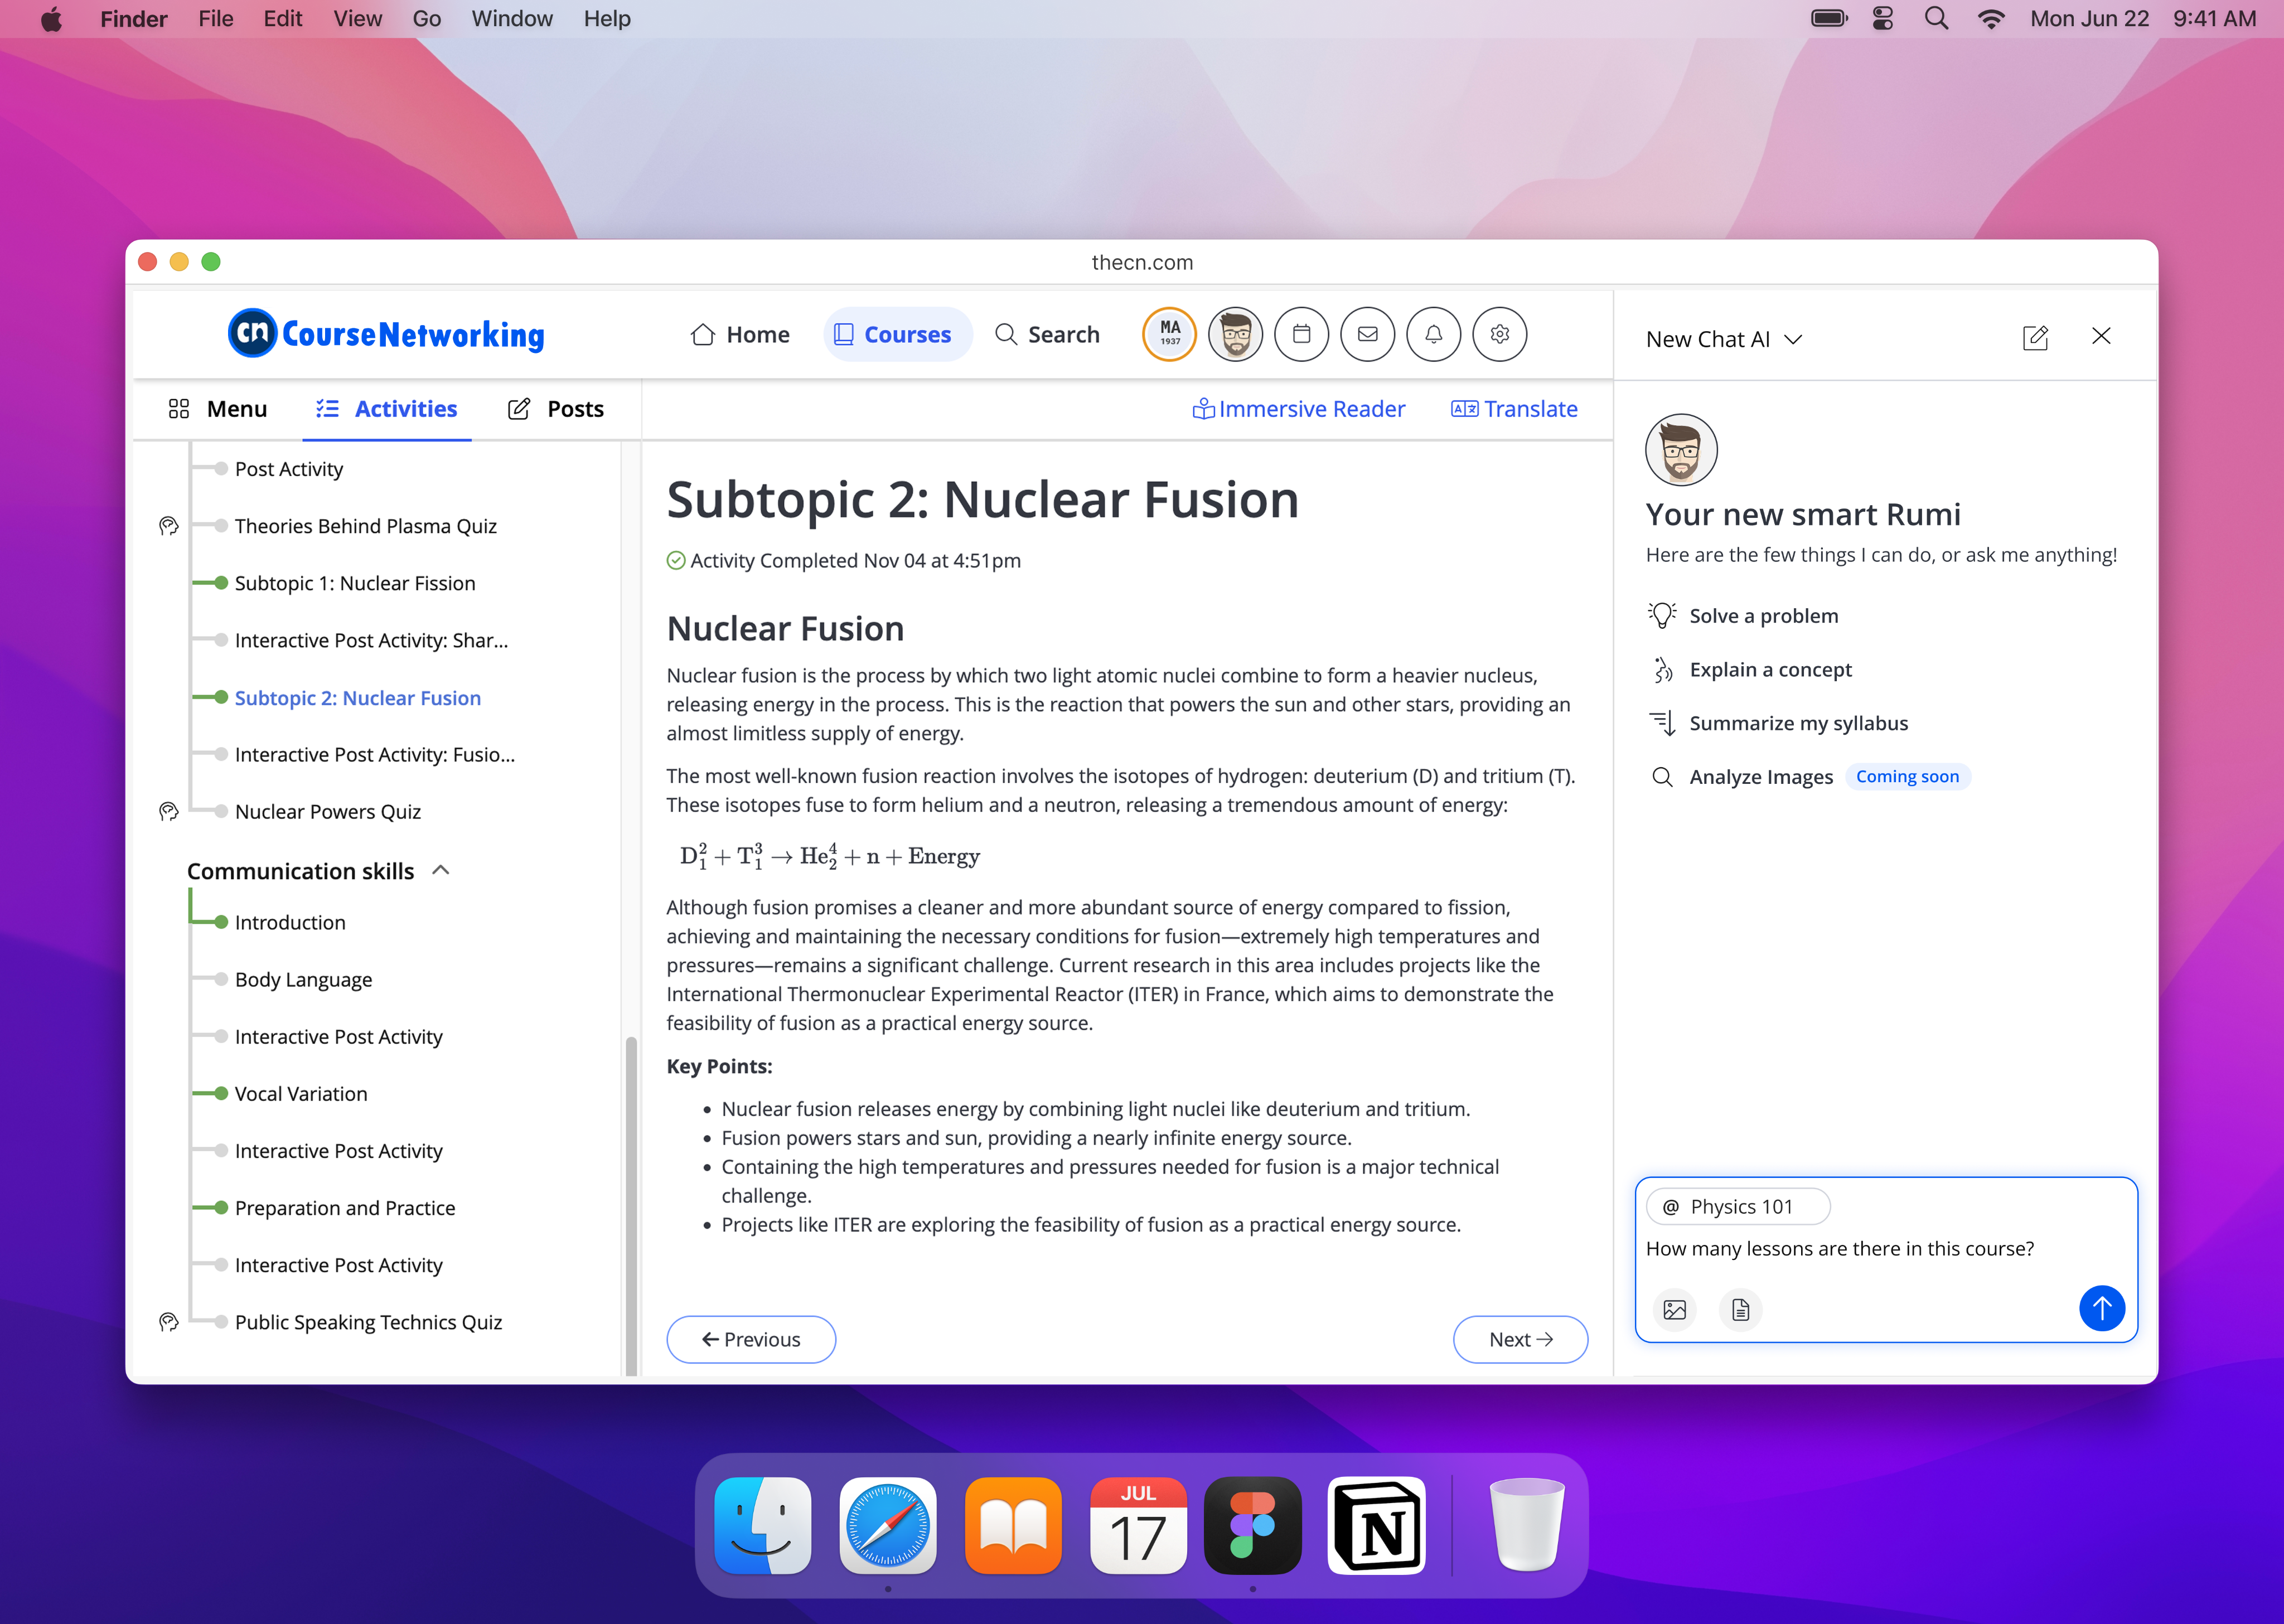
Task: Select the Nuclear Powers Quiz activity
Action: pos(327,812)
